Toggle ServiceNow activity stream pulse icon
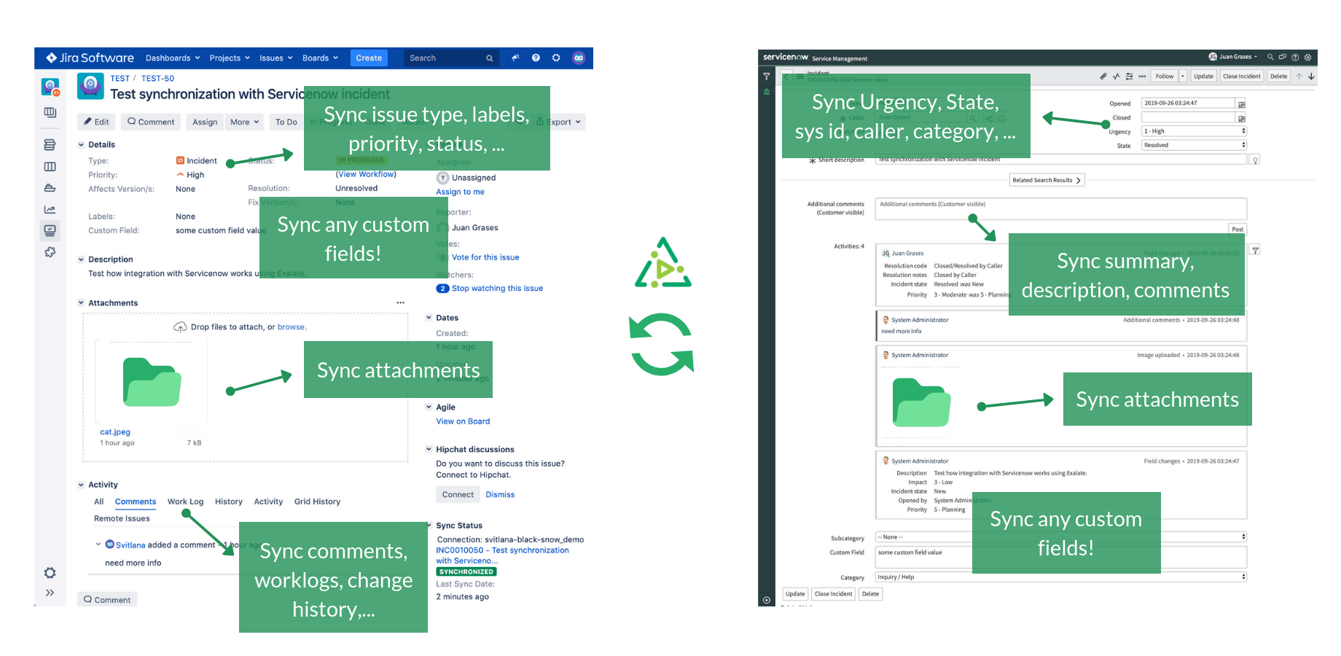This screenshot has width=1341, height=656. pos(1117,77)
